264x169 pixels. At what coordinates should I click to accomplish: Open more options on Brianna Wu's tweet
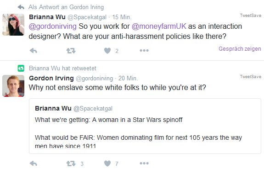144,50
